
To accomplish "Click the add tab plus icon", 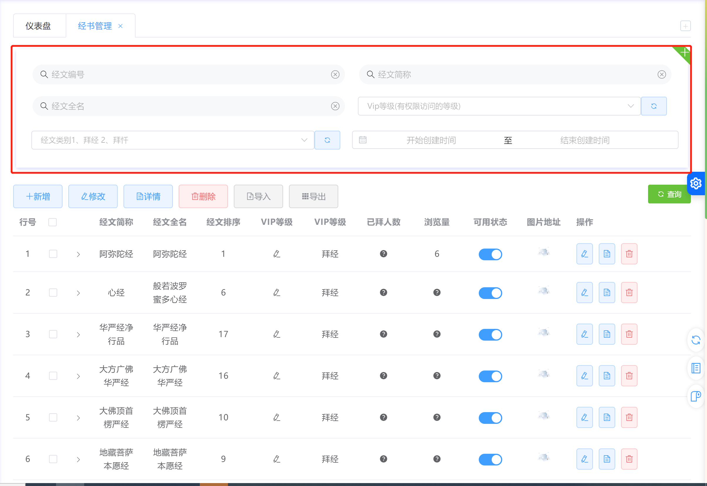I will (x=685, y=26).
